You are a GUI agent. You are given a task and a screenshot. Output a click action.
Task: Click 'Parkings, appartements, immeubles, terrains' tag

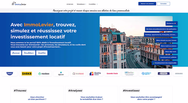coord(161,35)
